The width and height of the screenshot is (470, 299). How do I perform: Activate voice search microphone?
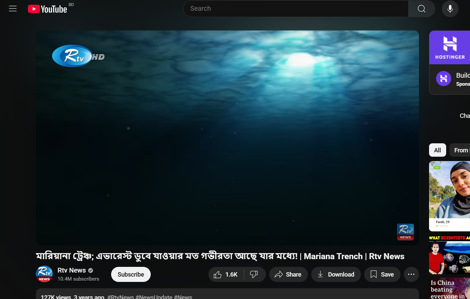point(450,9)
